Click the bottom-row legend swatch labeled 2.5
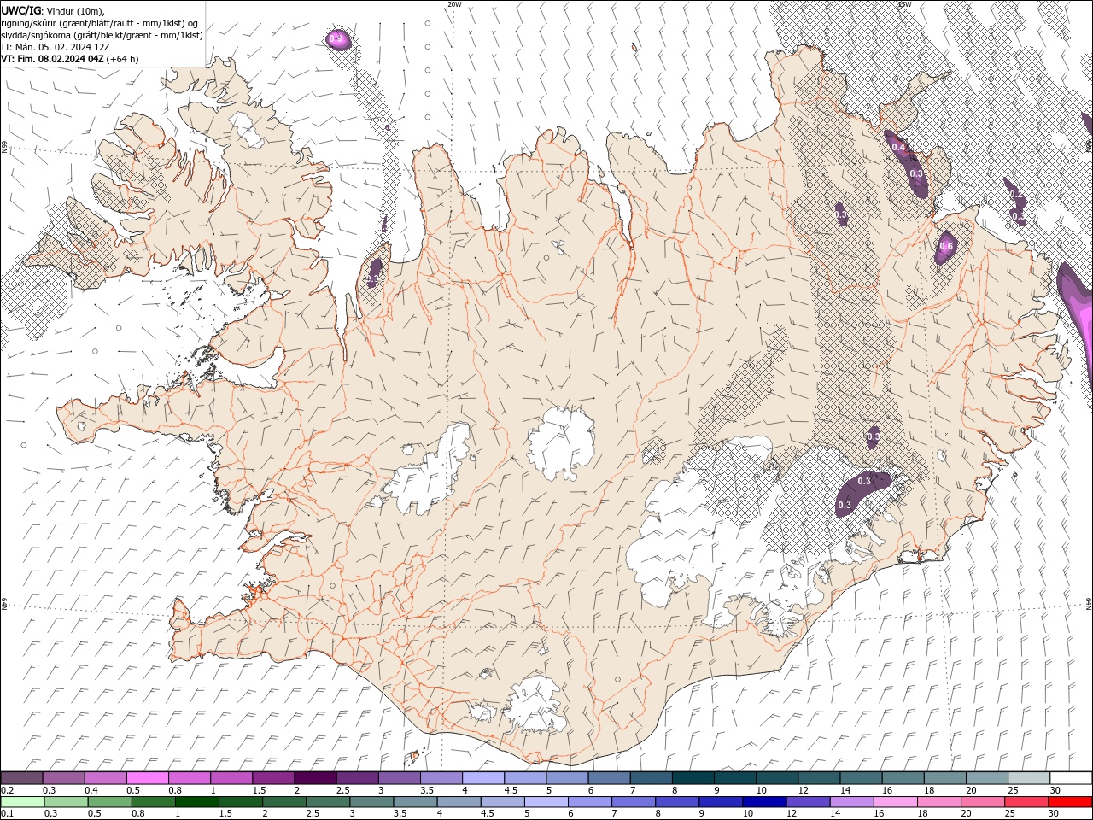Viewport: 1093px width, 820px height. pos(328,802)
